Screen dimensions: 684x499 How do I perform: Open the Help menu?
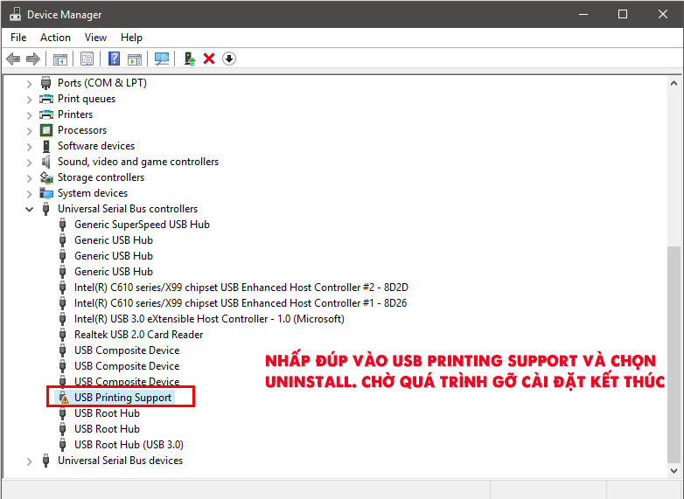[131, 38]
